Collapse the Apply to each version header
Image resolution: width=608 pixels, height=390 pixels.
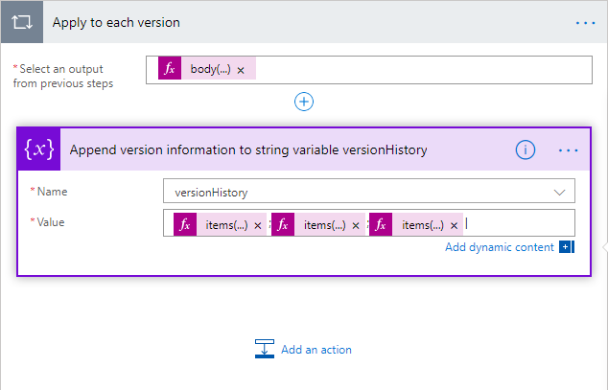click(288, 22)
